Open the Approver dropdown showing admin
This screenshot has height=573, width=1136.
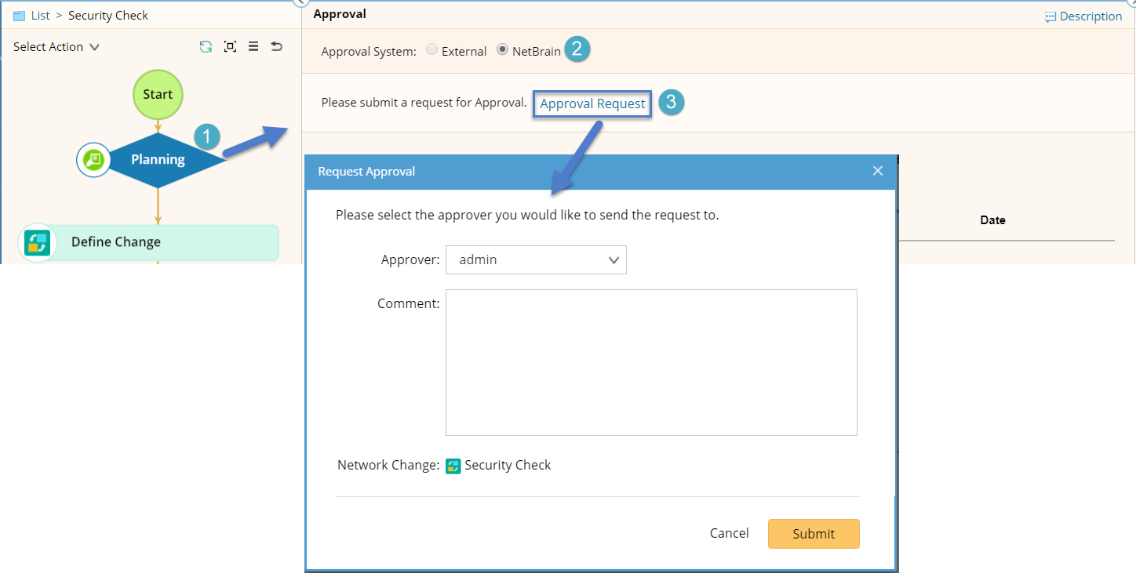[x=536, y=260]
